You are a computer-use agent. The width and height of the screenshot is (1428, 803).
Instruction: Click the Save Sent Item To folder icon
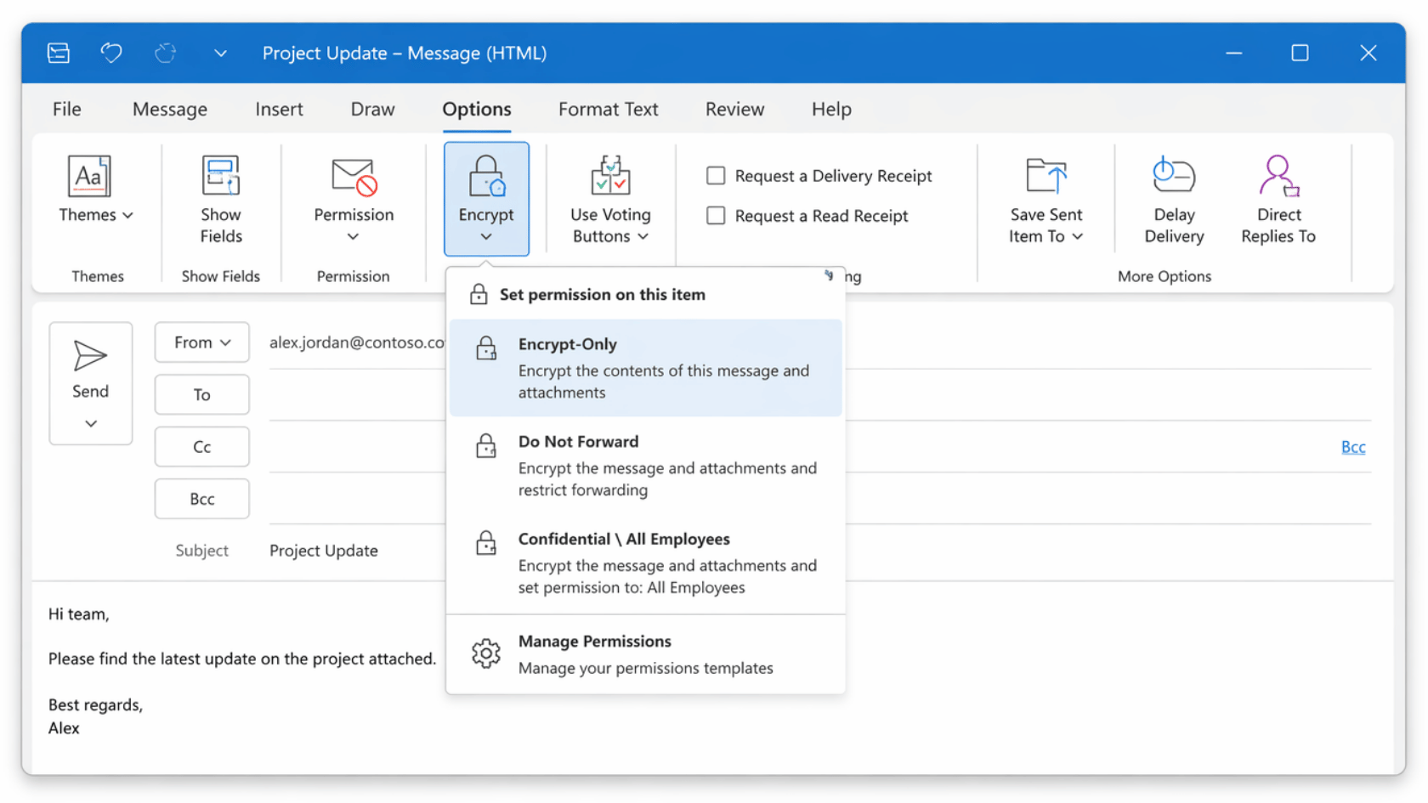1046,176
